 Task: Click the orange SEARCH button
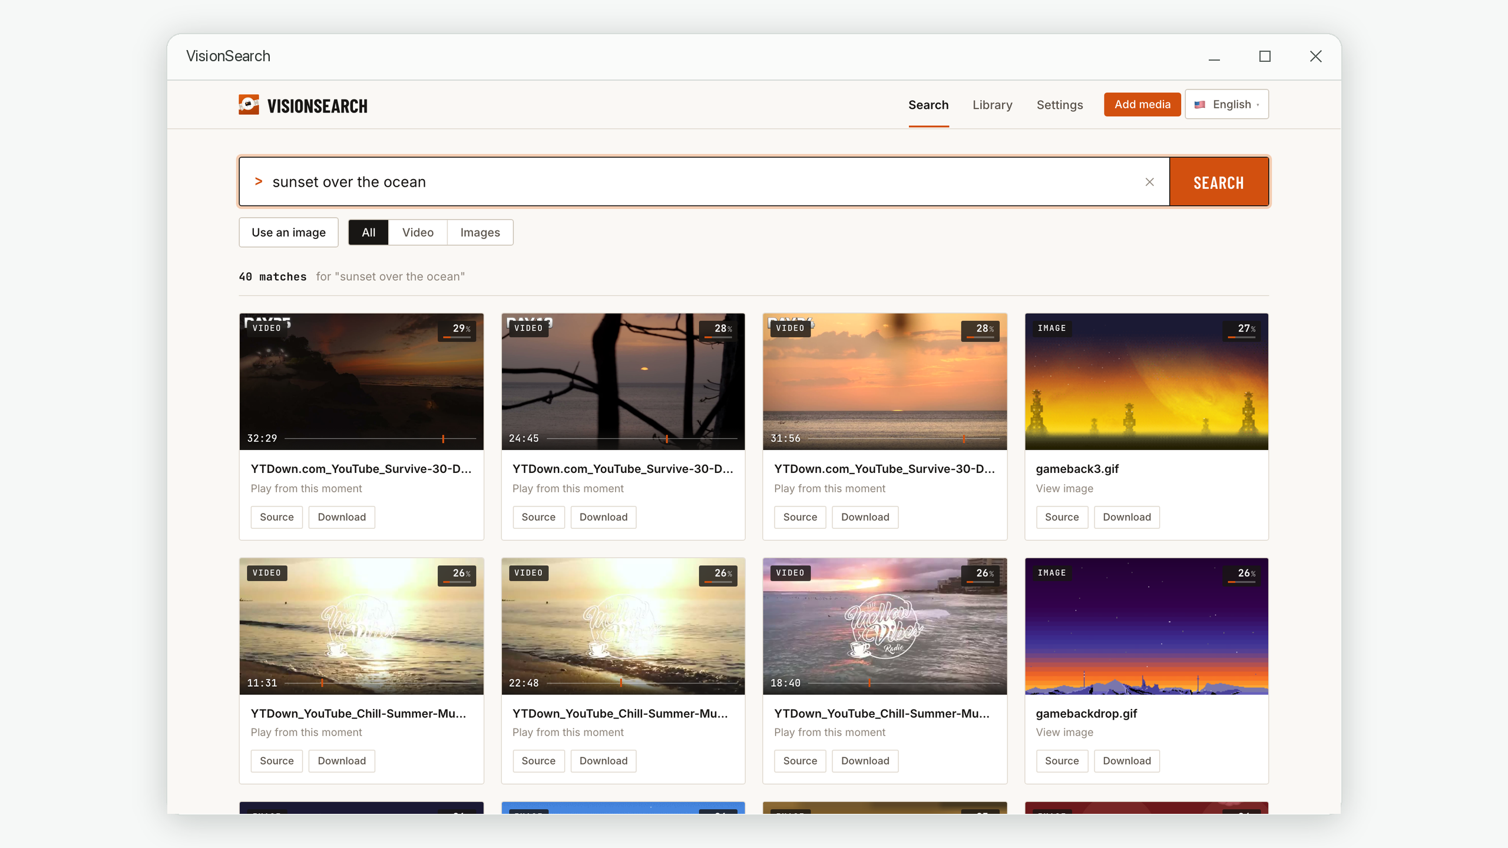coord(1219,182)
